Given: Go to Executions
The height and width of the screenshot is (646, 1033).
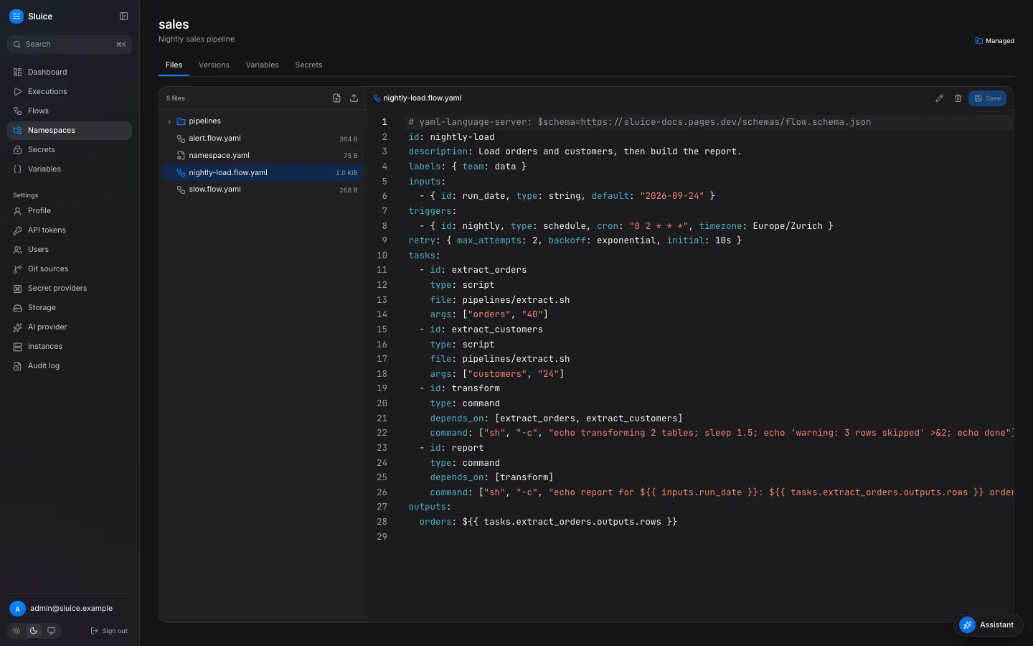Looking at the screenshot, I should [x=70, y=91].
